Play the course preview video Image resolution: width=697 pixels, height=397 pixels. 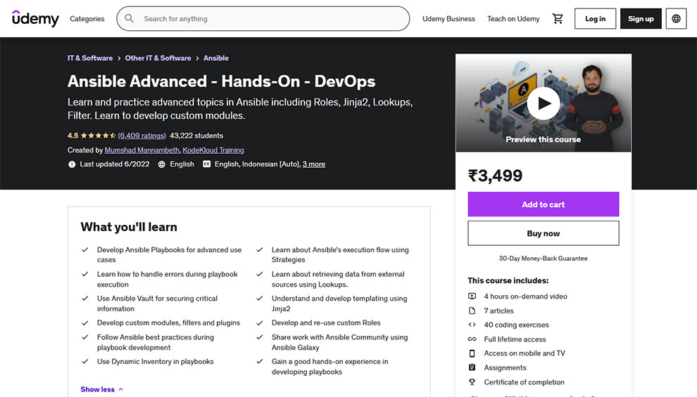544,103
